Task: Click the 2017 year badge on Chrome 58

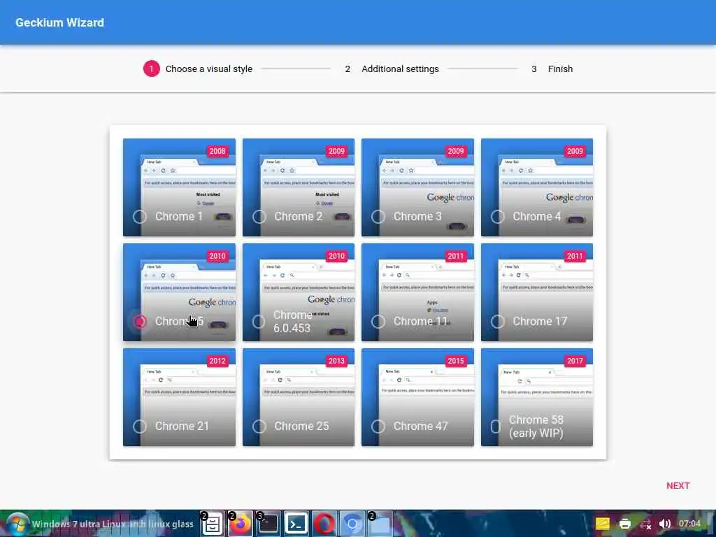Action: [575, 361]
